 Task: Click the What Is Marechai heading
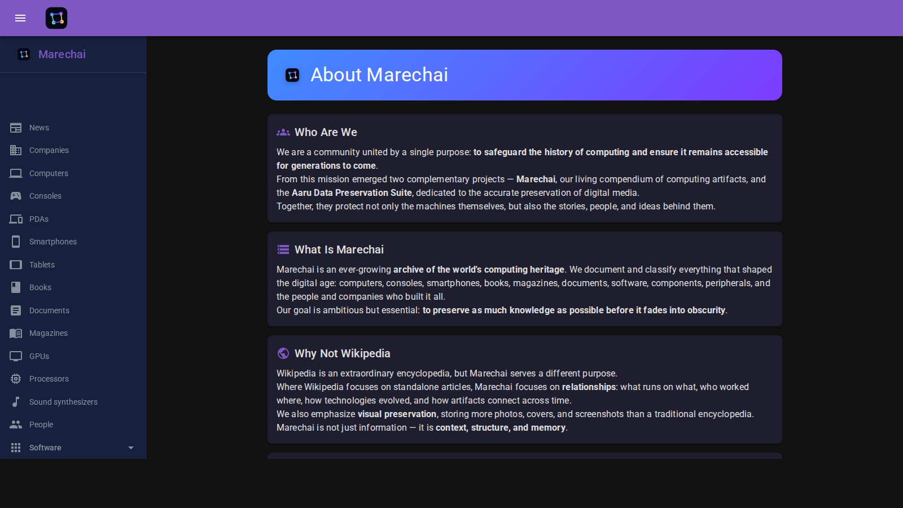339,249
